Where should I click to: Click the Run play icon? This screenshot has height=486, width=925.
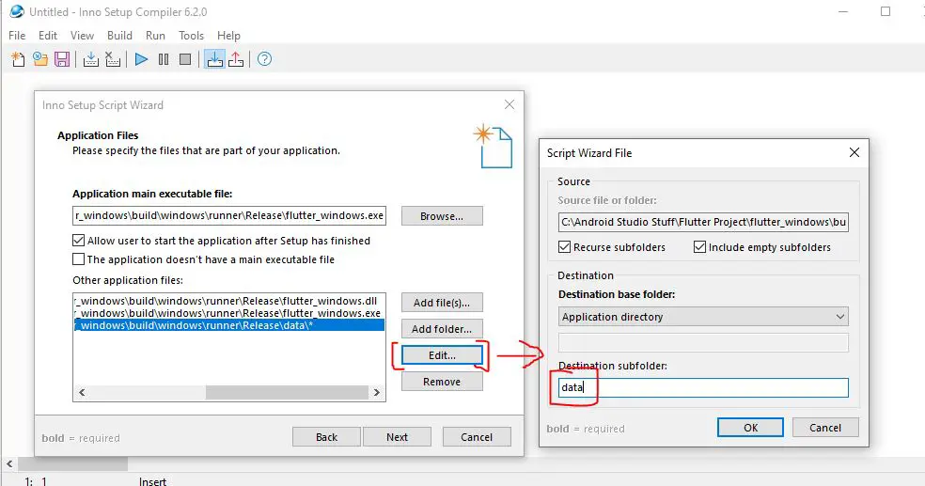click(x=141, y=59)
